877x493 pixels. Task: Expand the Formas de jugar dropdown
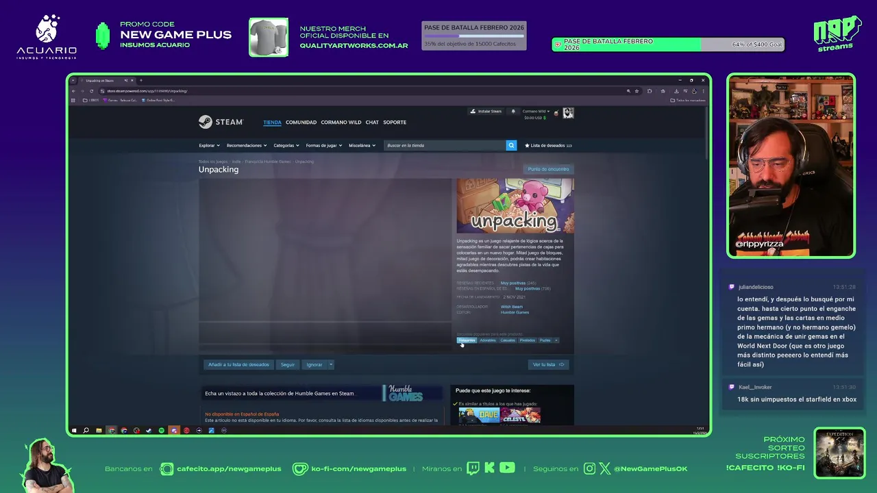coord(323,145)
